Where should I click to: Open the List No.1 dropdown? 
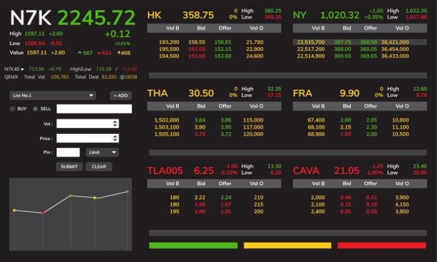pos(53,95)
